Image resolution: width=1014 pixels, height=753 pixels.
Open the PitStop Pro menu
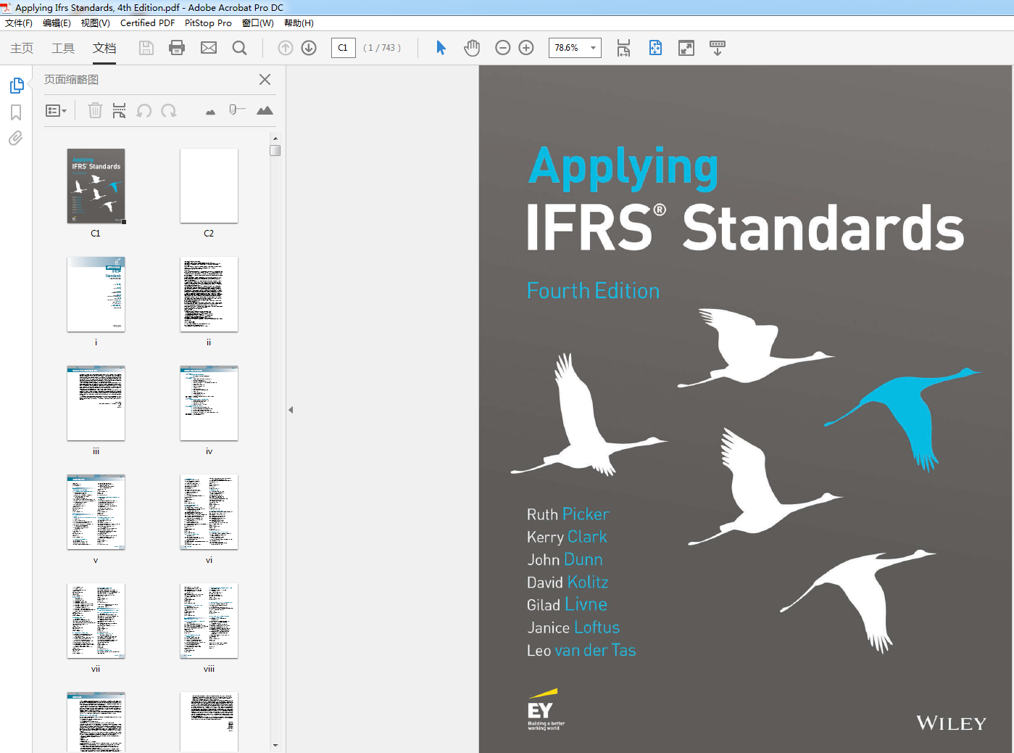(x=208, y=23)
